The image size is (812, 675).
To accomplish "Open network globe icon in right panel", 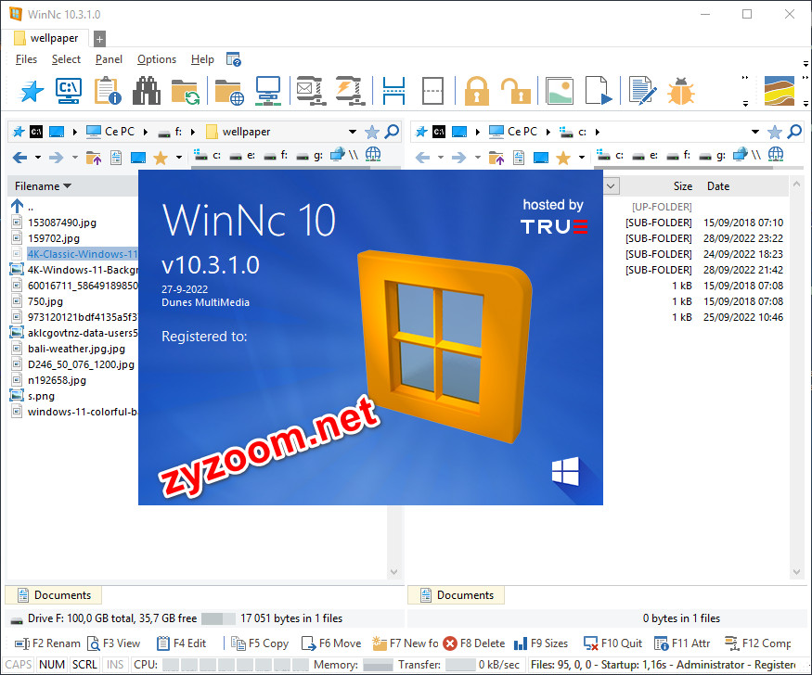I will 776,154.
